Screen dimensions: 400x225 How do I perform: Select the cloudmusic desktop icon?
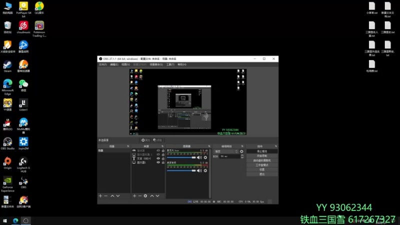(x=23, y=27)
